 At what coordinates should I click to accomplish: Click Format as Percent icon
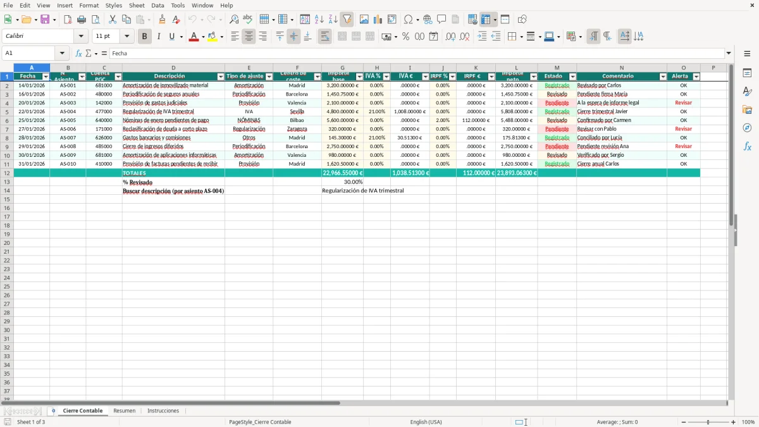406,37
